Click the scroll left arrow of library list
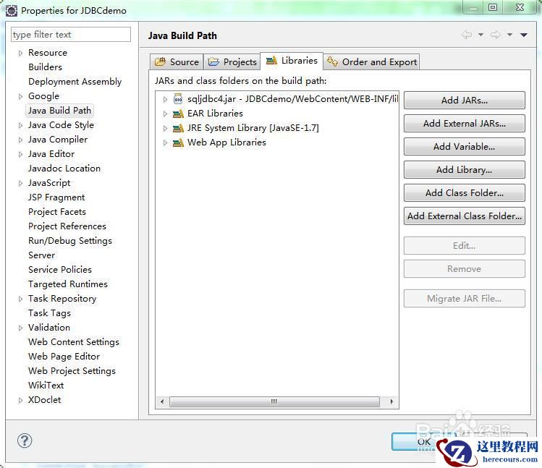Image resolution: width=542 pixels, height=468 pixels. [162, 401]
